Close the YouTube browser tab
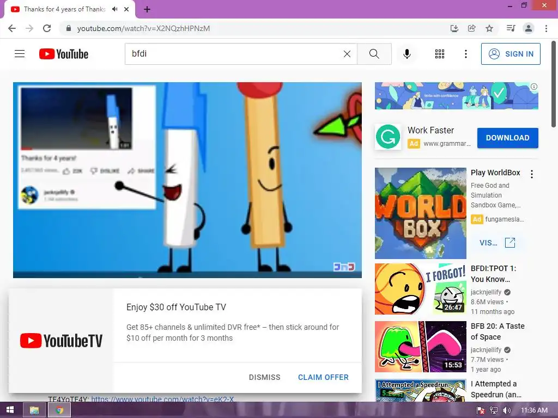The height and width of the screenshot is (418, 558). [x=126, y=9]
